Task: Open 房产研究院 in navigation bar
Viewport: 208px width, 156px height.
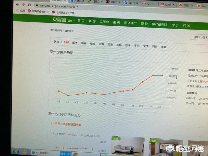Action: (x=160, y=24)
